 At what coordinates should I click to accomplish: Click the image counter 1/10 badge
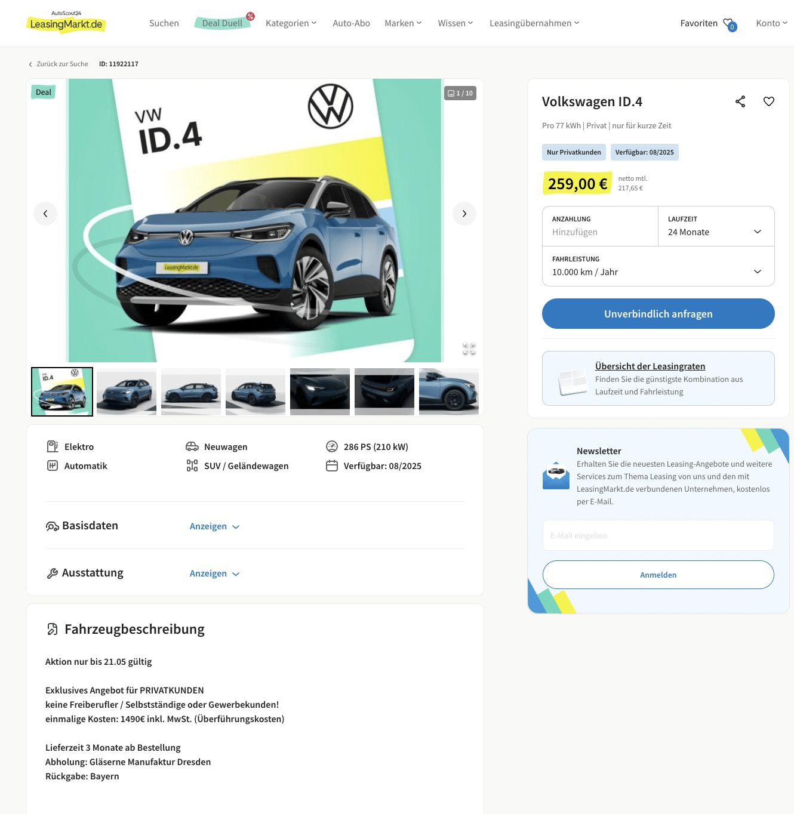point(460,93)
